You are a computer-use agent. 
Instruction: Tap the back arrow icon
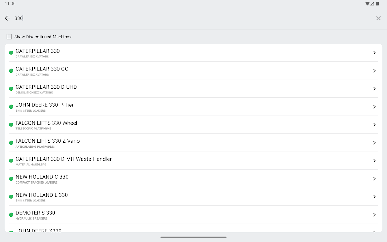click(x=7, y=18)
